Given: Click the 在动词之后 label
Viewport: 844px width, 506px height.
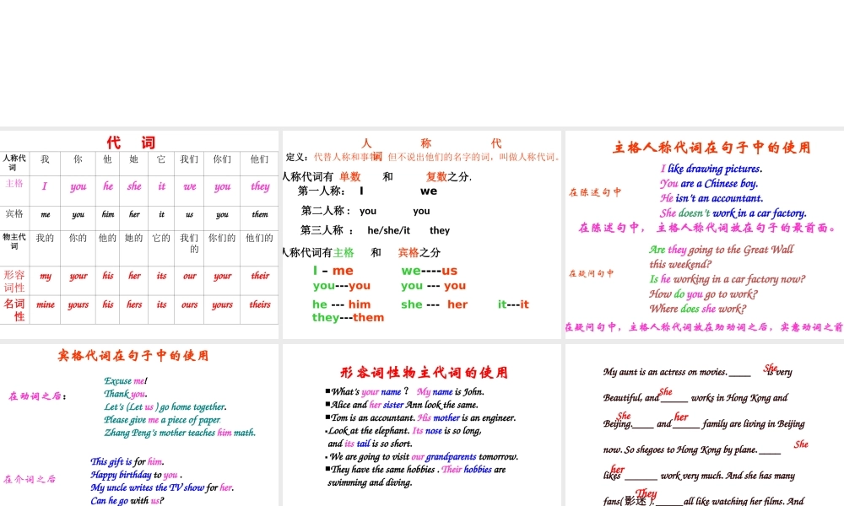Looking at the screenshot, I should click(x=38, y=396).
